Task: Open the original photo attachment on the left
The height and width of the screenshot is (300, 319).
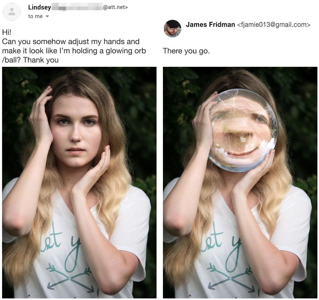Action: click(79, 182)
